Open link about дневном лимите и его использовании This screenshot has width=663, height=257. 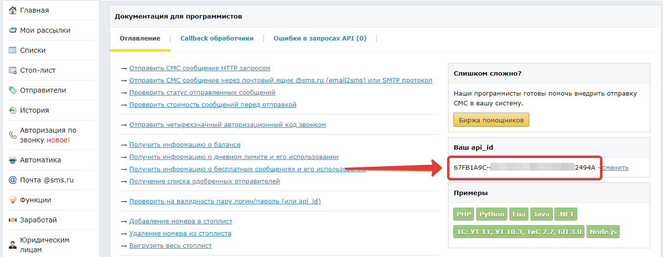point(234,157)
